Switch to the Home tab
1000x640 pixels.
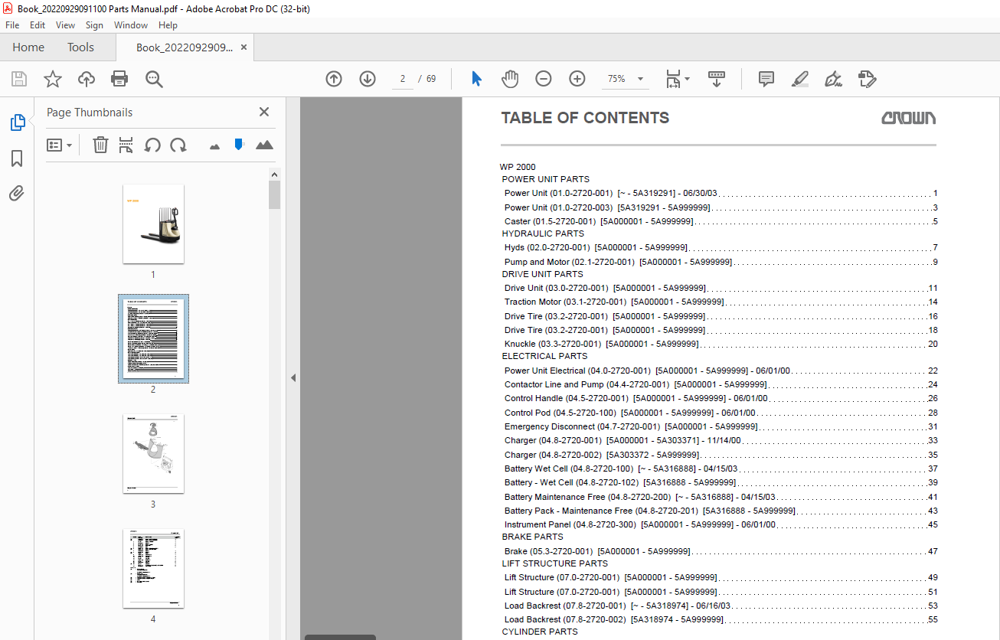pyautogui.click(x=28, y=47)
